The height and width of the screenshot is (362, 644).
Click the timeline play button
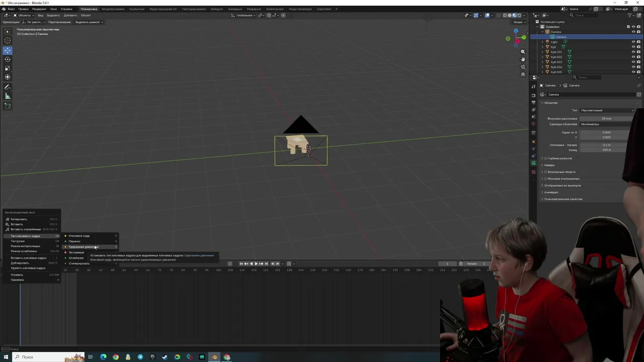point(256,263)
